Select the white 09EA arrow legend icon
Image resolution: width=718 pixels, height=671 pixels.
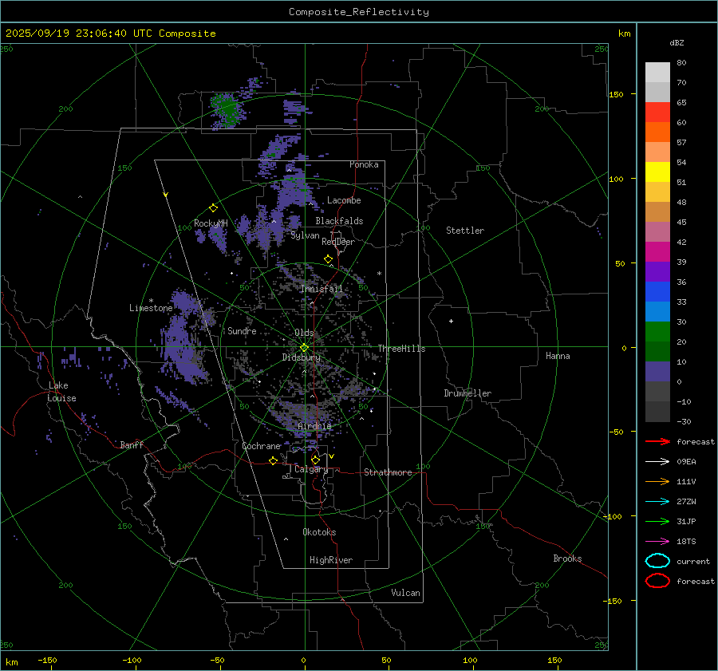click(657, 461)
